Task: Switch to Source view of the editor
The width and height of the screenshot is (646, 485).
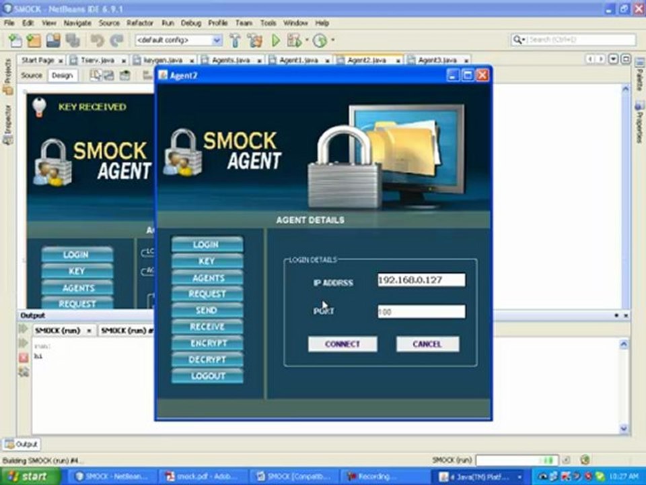Action: point(32,75)
